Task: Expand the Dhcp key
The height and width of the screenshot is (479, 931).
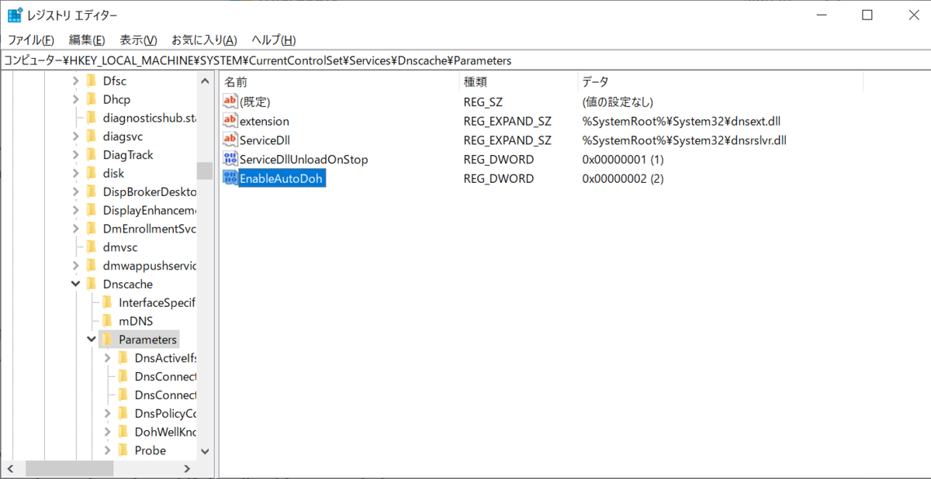Action: click(75, 99)
